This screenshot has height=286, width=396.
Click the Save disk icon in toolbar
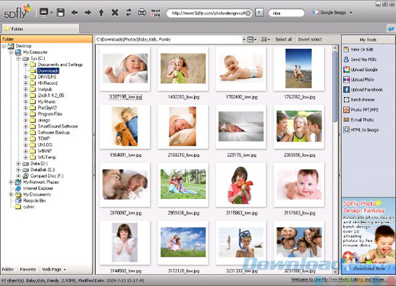61,12
